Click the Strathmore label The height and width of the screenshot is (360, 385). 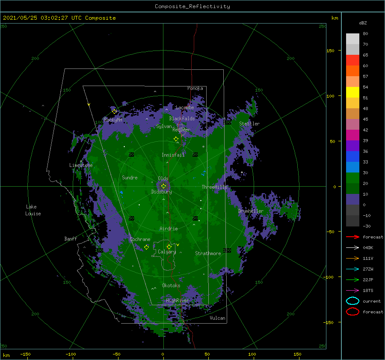[x=208, y=253]
